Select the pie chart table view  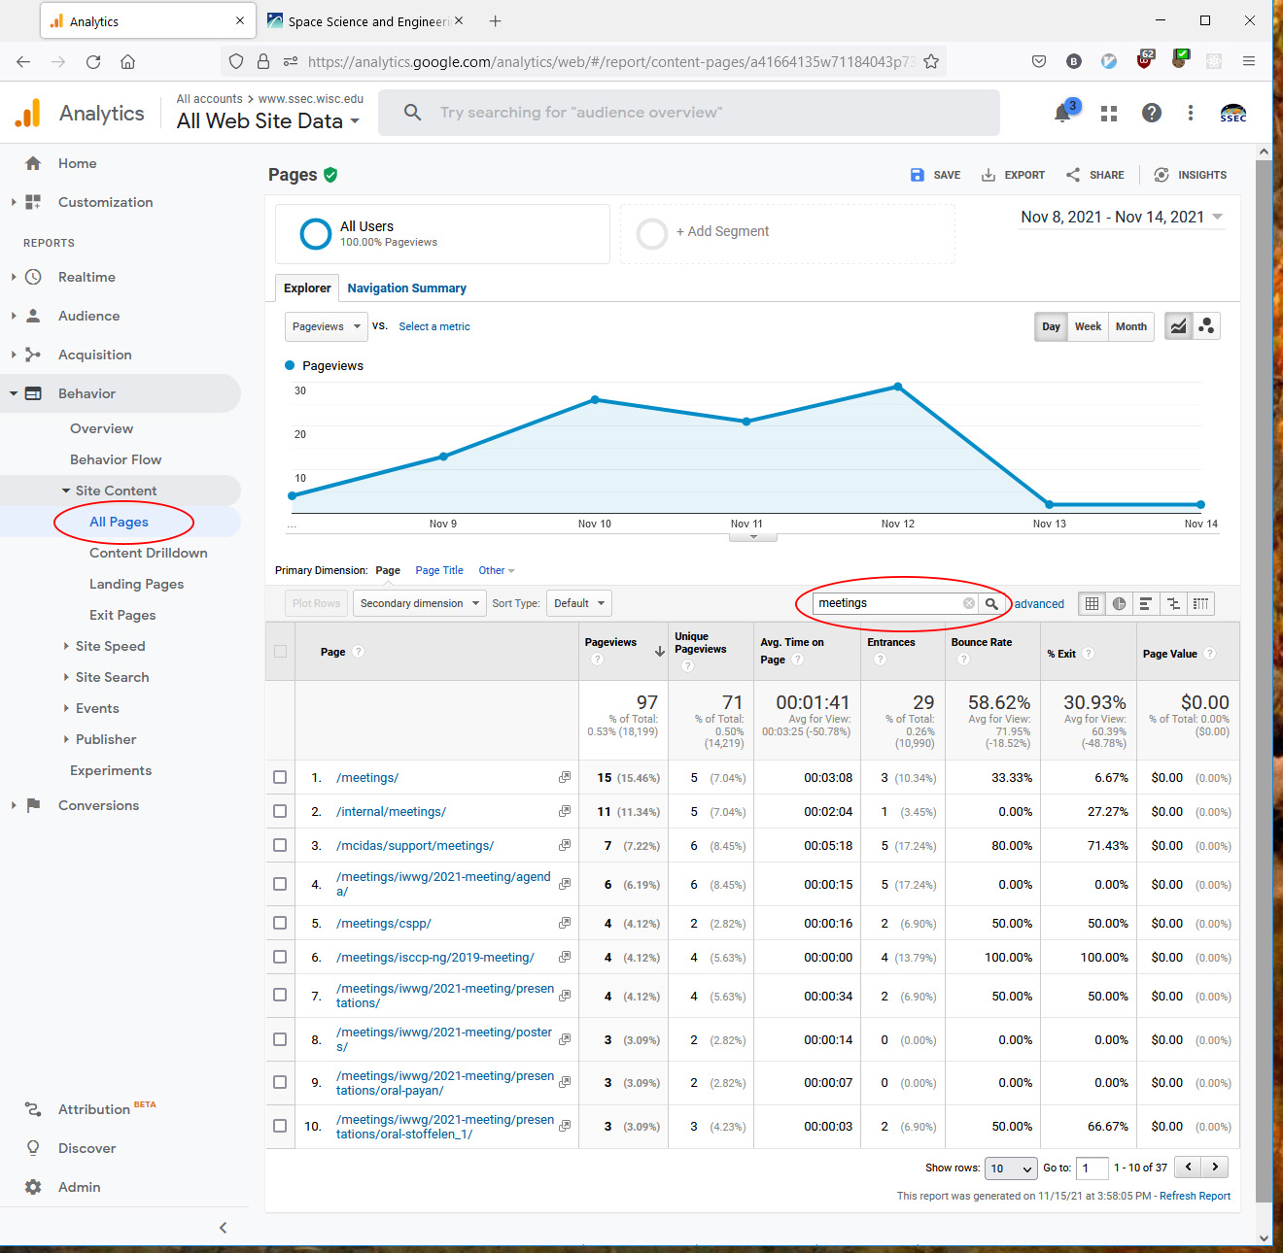click(x=1119, y=604)
